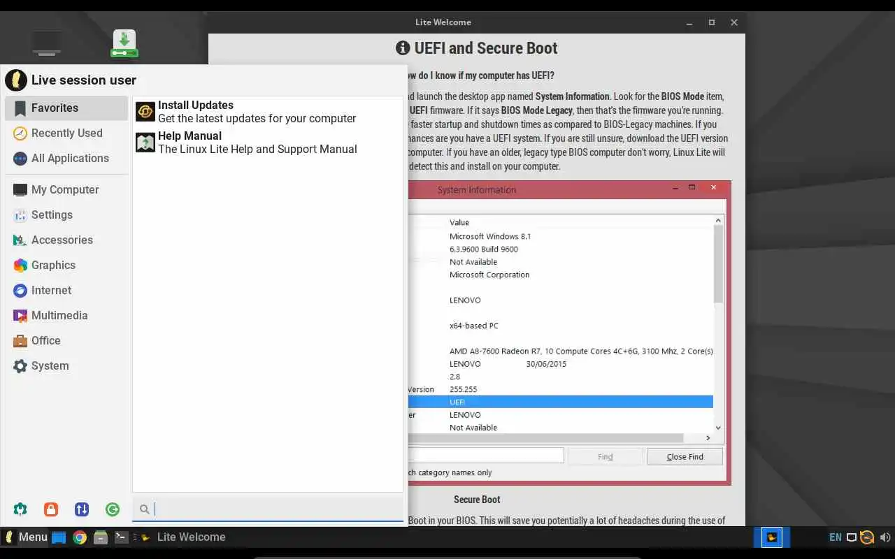The height and width of the screenshot is (559, 895).
Task: Click the Live session user avatar
Action: 16,80
